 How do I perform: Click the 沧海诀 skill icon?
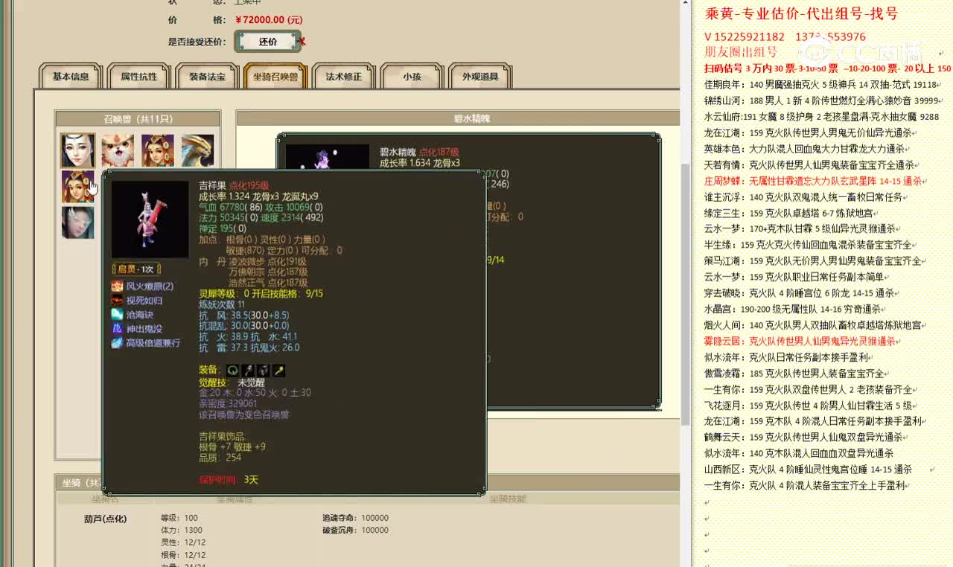117,315
